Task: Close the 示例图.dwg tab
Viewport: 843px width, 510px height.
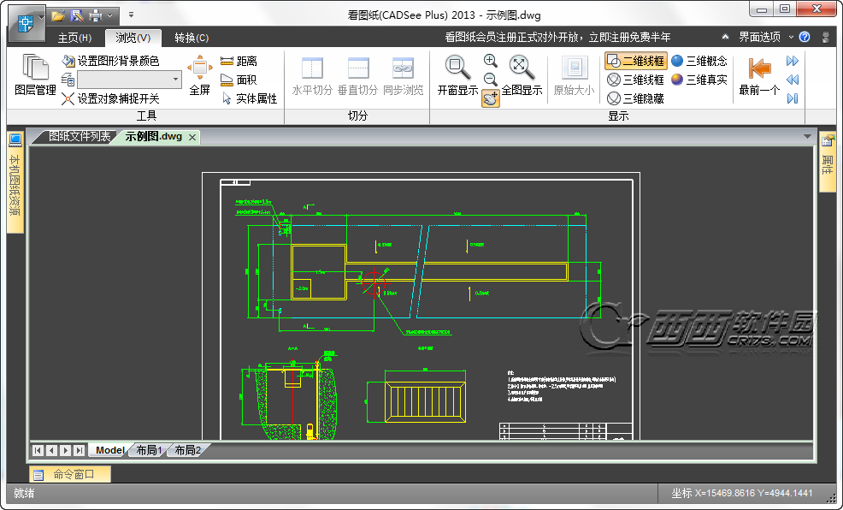Action: pyautogui.click(x=192, y=137)
